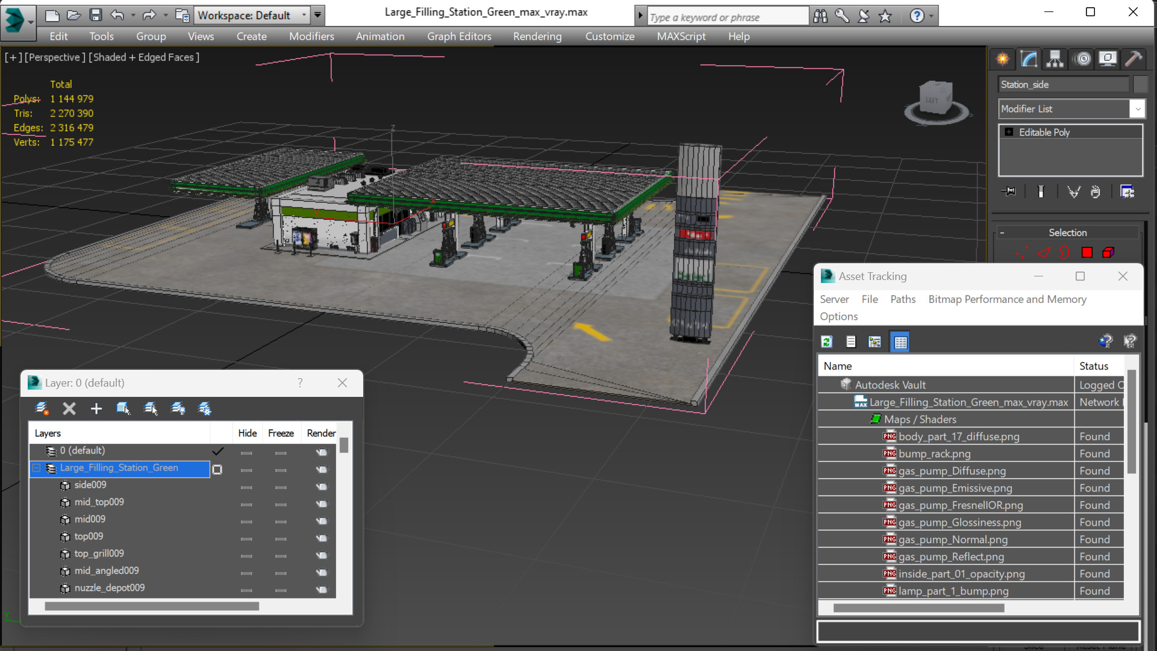
Task: Open the Display command panel tab
Action: (1108, 59)
